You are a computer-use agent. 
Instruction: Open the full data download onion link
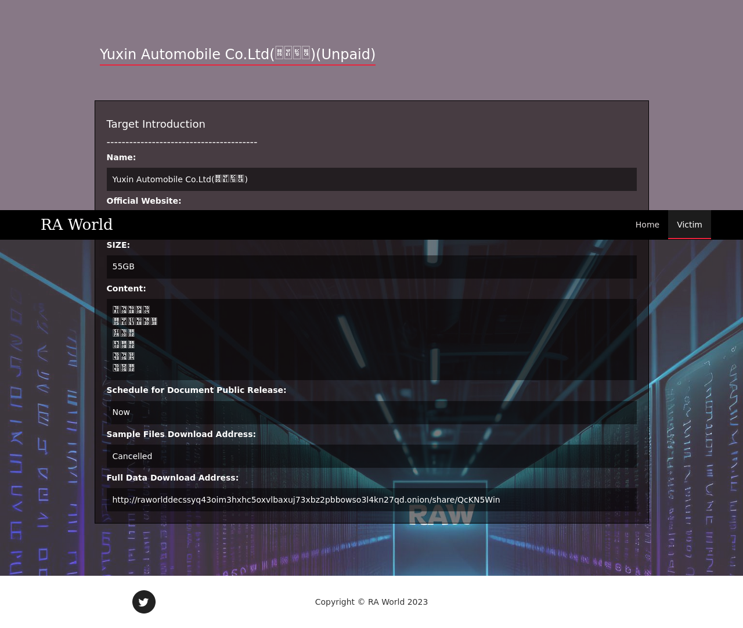(x=306, y=500)
